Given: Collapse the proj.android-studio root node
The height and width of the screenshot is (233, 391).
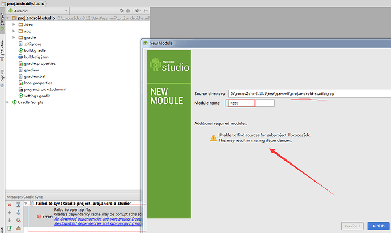Looking at the screenshot, I should coord(8,18).
